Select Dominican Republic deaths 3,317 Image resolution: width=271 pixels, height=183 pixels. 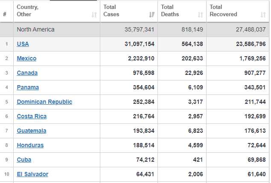click(195, 102)
